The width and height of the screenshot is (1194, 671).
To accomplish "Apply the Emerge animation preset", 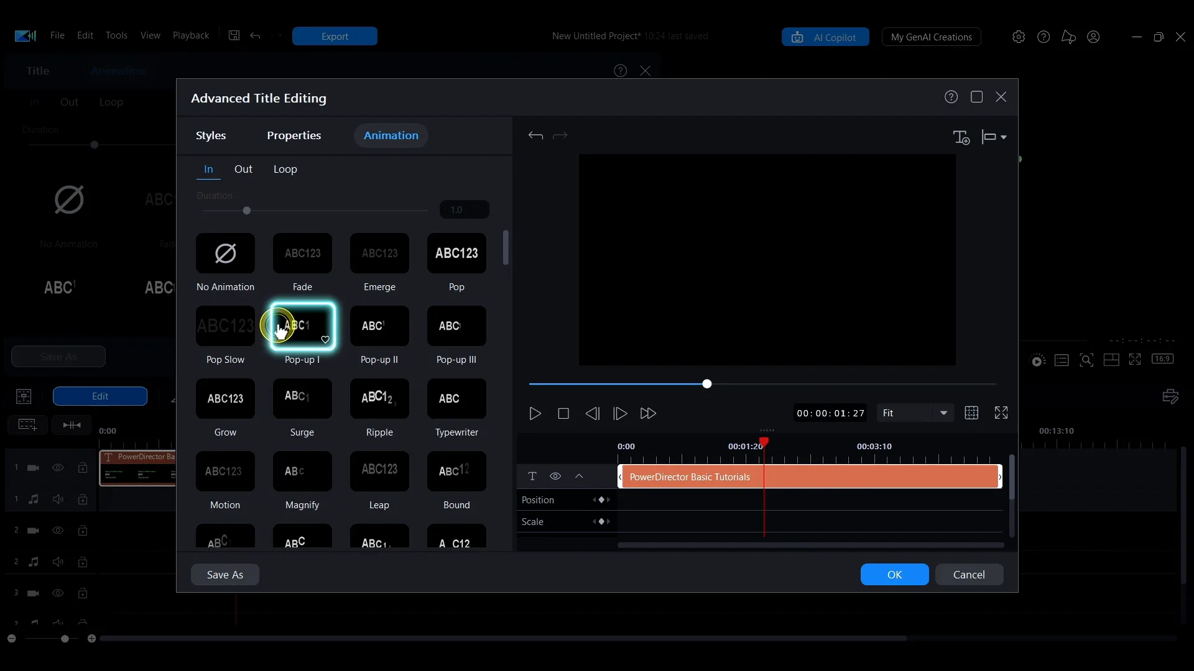I will pos(379,253).
